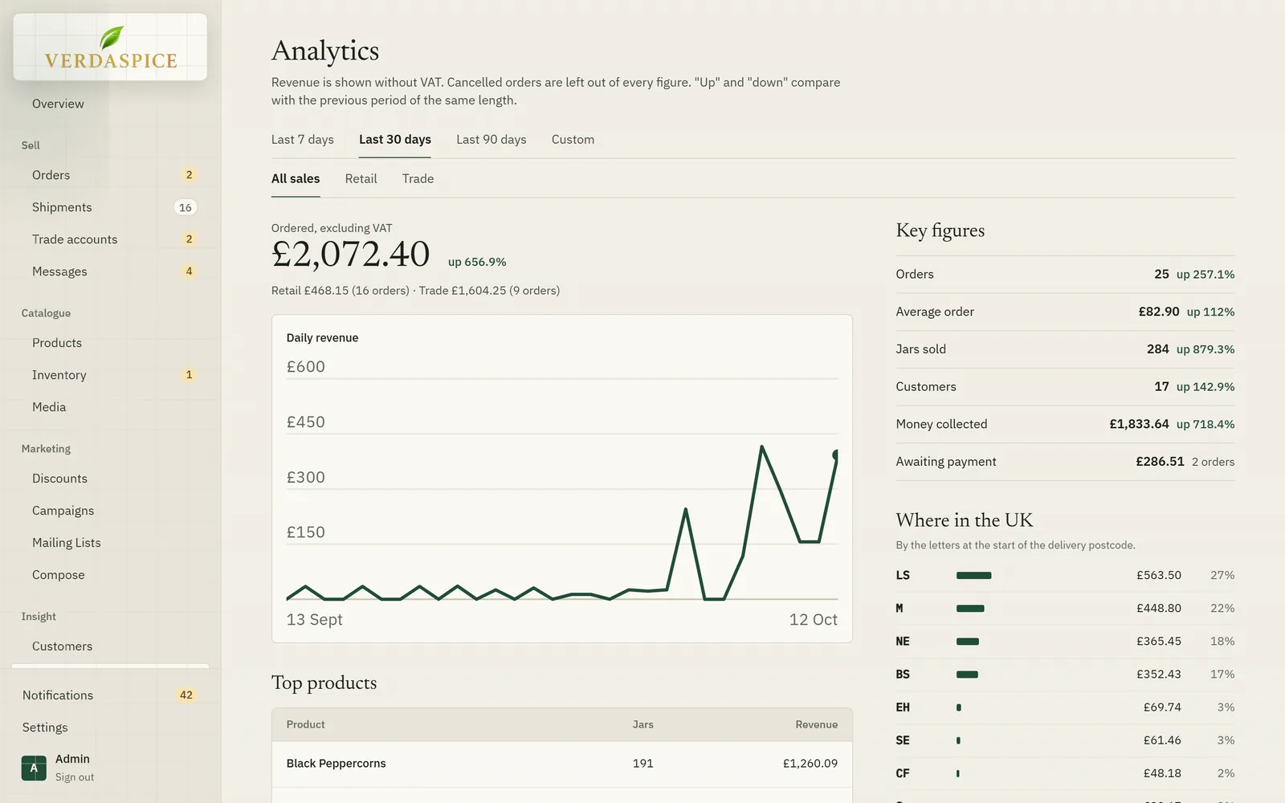Click the EH region £69.74 amount
Image resolution: width=1285 pixels, height=803 pixels.
click(x=1162, y=707)
